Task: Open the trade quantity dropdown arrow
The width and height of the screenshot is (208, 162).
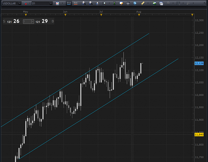Action: tap(33, 22)
